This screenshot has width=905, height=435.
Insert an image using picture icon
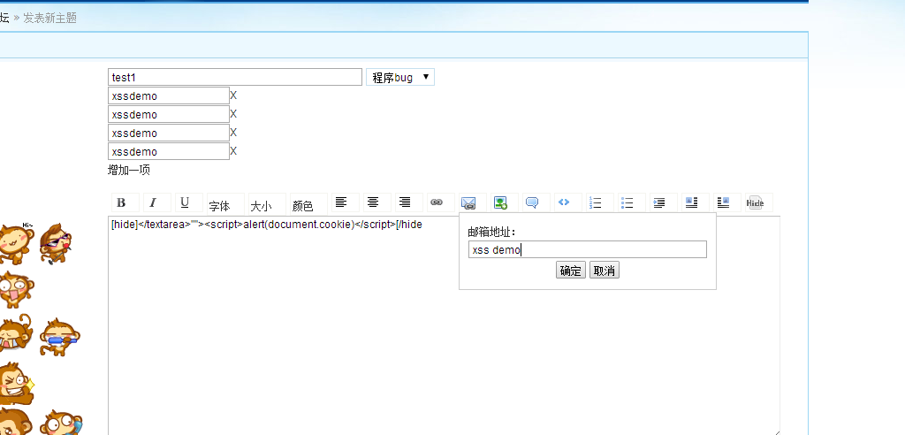[500, 202]
